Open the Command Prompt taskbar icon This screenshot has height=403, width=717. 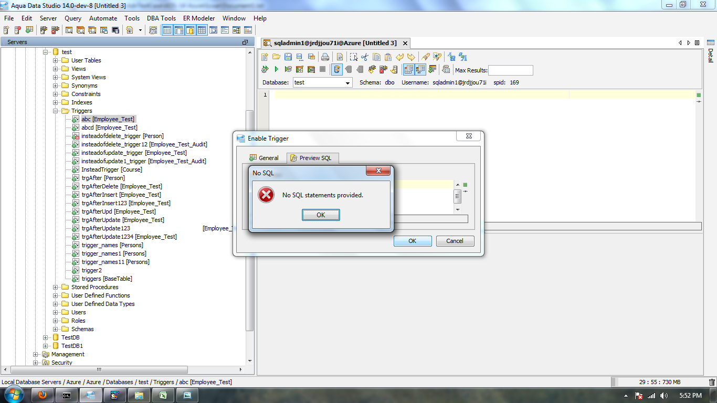pyautogui.click(x=67, y=395)
